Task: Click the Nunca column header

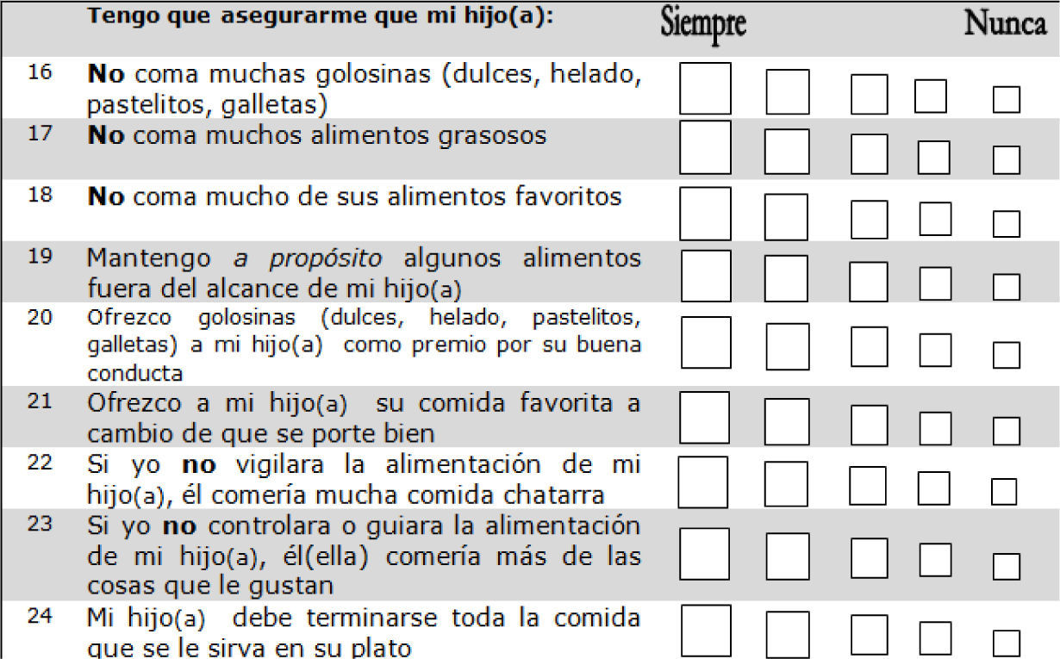Action: click(x=1005, y=24)
